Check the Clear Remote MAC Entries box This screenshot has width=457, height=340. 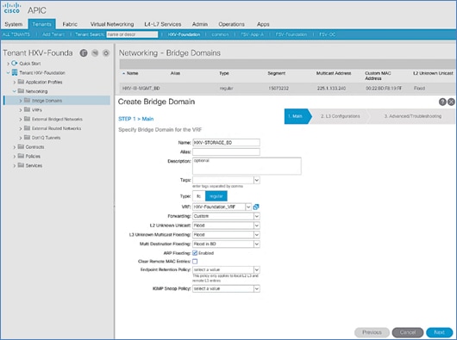(195, 262)
